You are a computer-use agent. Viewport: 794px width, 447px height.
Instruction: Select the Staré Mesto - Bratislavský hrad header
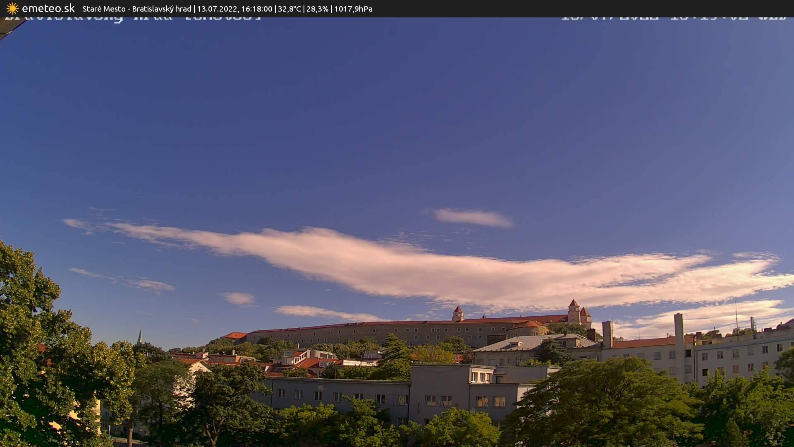(x=136, y=8)
